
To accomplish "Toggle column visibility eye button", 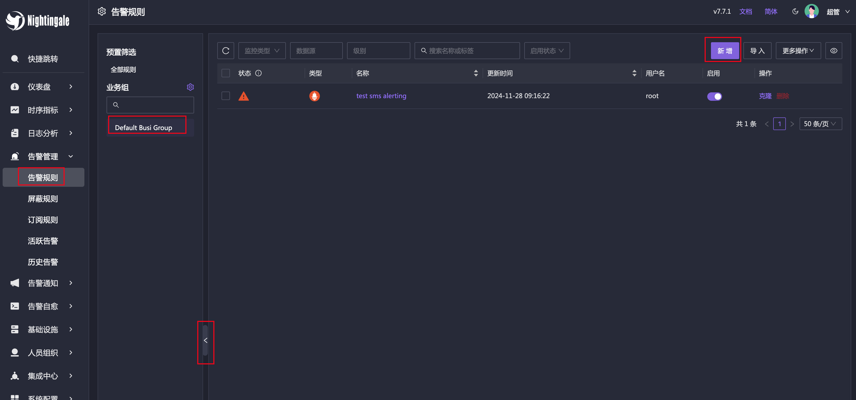I will [833, 51].
